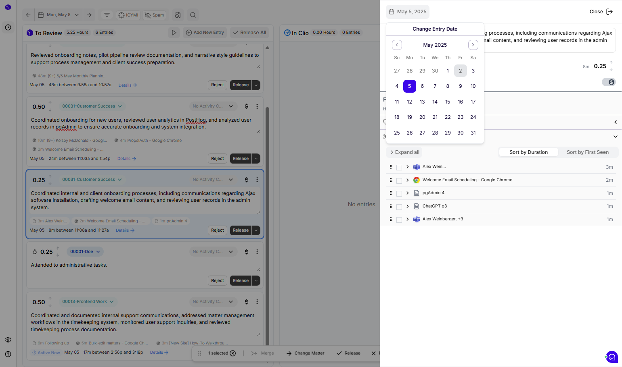Open the clock icon in left sidebar
The height and width of the screenshot is (367, 622).
[8, 27]
